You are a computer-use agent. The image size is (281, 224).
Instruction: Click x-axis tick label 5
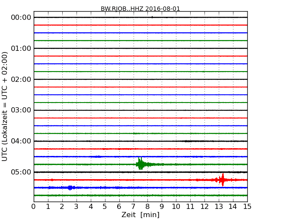pyautogui.click(x=105, y=207)
